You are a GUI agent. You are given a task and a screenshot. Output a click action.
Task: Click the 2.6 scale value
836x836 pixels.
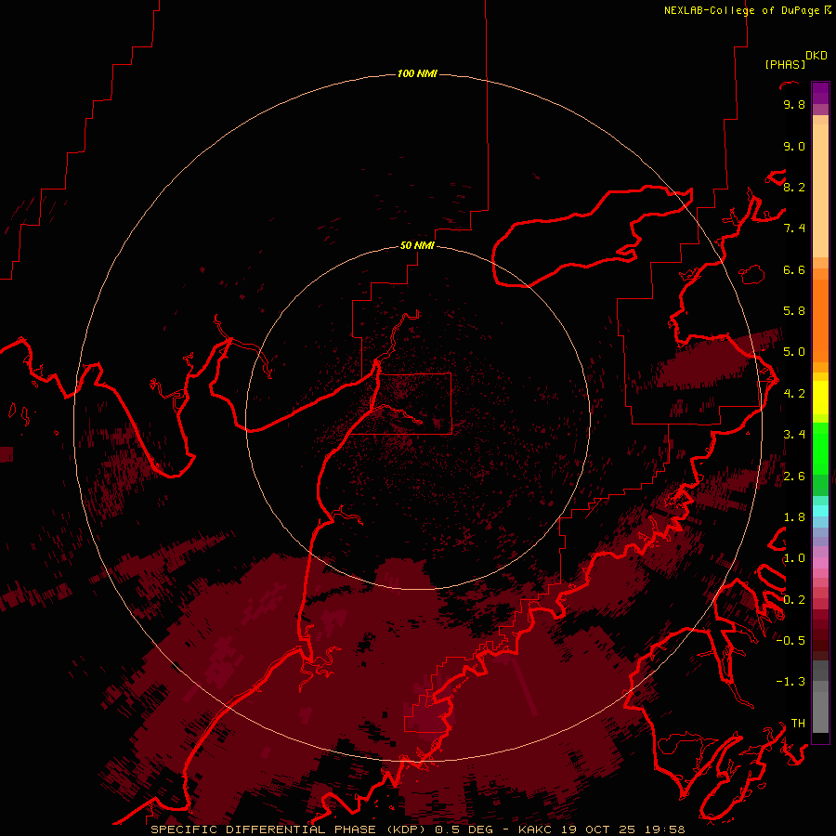click(794, 477)
